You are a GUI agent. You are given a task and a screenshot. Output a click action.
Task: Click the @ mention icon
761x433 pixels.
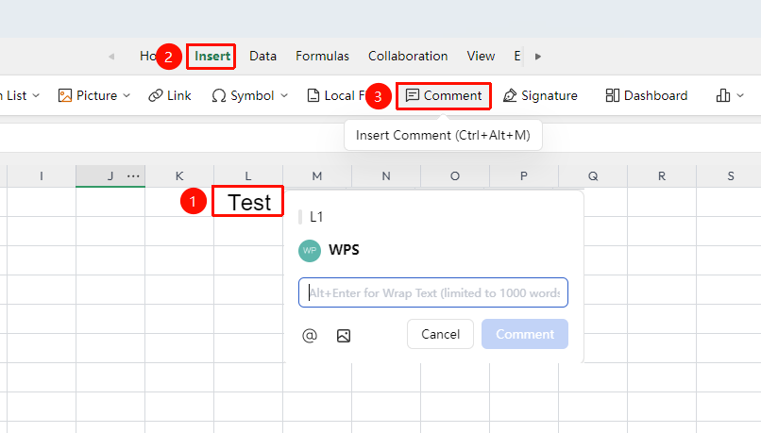(x=310, y=335)
